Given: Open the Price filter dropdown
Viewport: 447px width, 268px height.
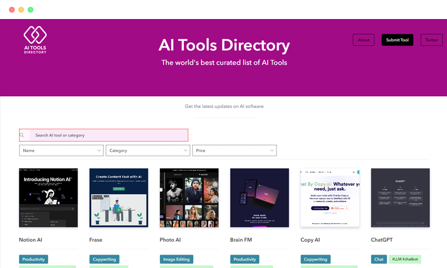Looking at the screenshot, I should [x=234, y=151].
